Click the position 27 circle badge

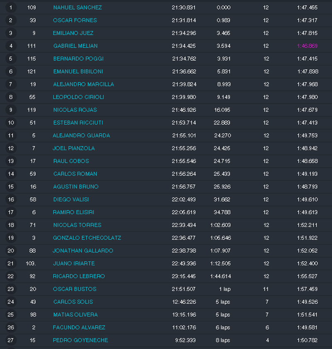pyautogui.click(x=11, y=340)
